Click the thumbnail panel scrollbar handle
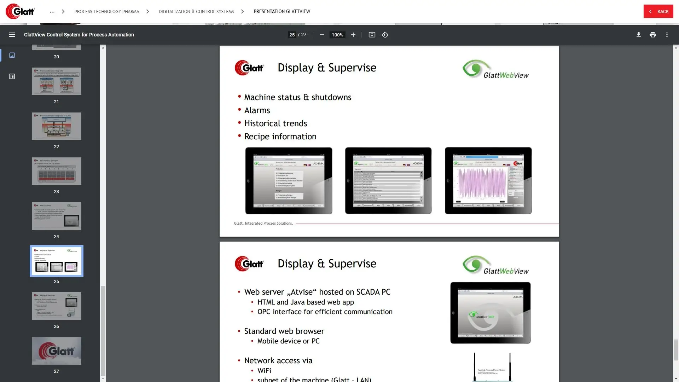The height and width of the screenshot is (382, 679). pyautogui.click(x=103, y=331)
